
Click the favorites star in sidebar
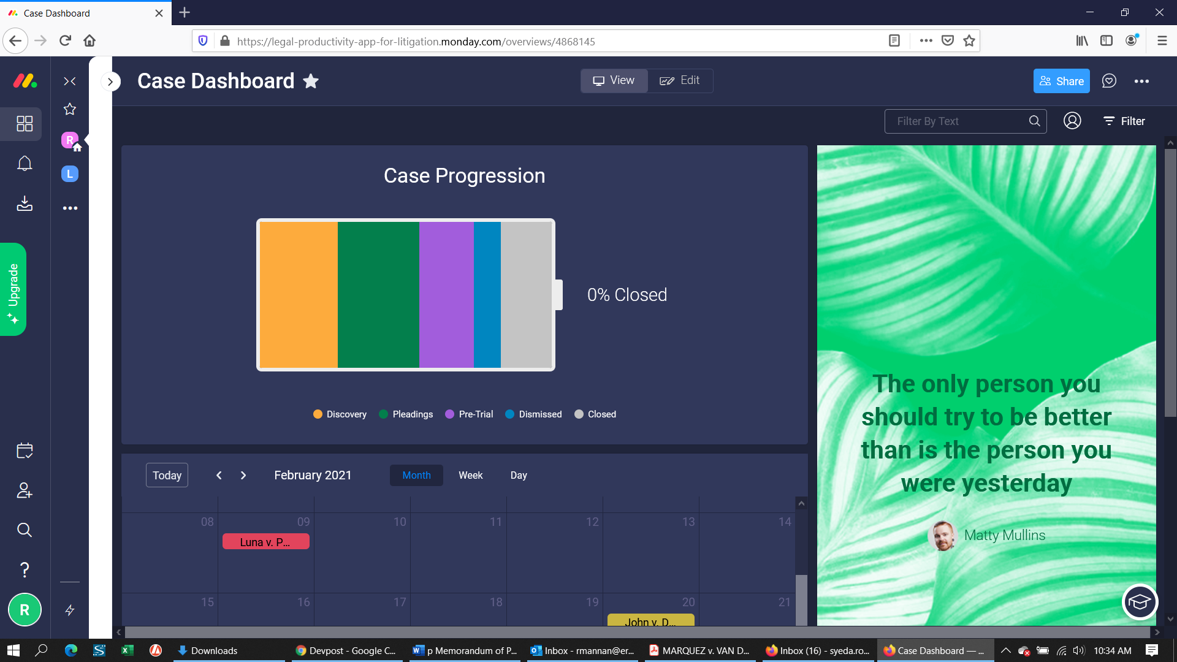[x=70, y=109]
